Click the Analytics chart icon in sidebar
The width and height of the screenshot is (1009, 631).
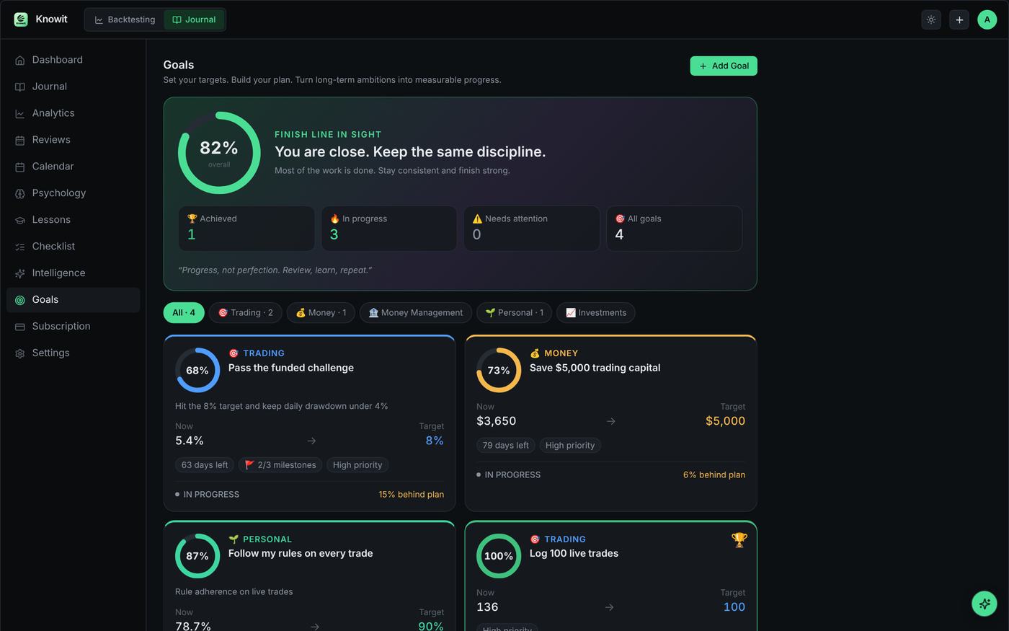[x=20, y=114]
